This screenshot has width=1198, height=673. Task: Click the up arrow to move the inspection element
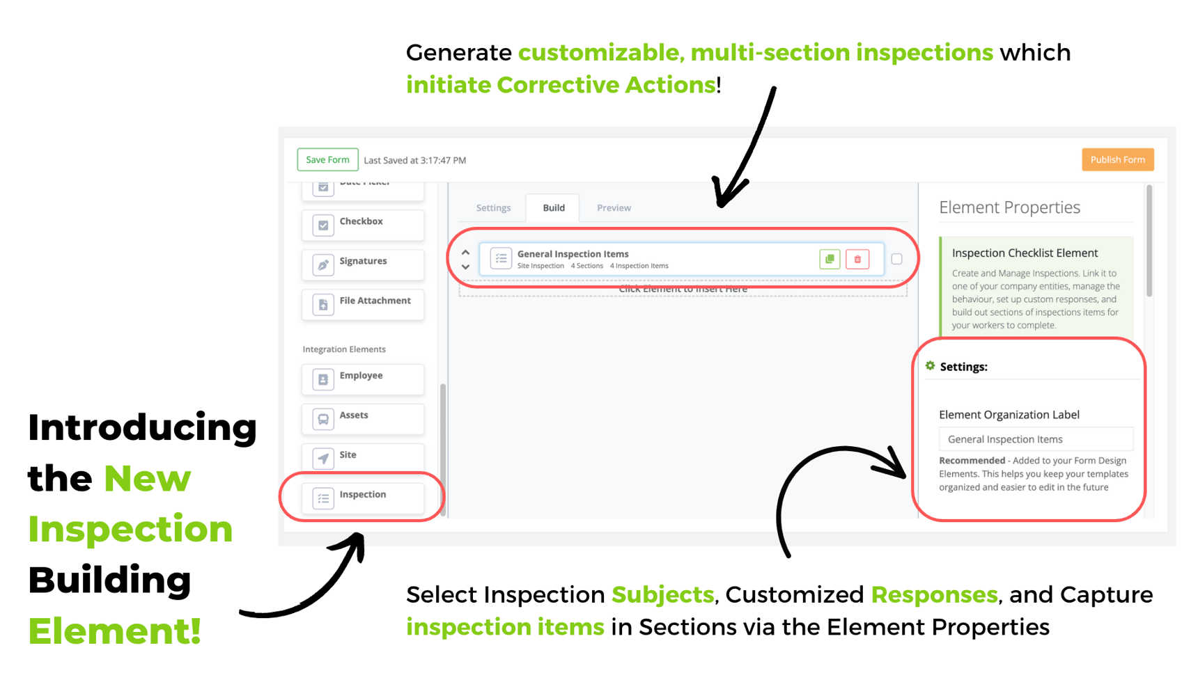(x=465, y=251)
